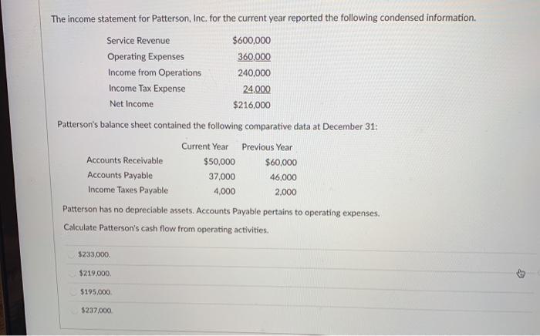Click Income Taxes Payable previous year 2,000
The width and height of the screenshot is (540, 336).
[285, 192]
